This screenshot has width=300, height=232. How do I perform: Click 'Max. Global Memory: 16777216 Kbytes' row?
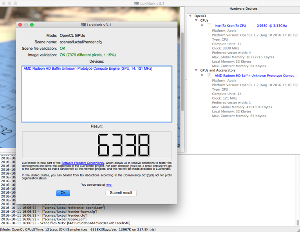pos(243,57)
